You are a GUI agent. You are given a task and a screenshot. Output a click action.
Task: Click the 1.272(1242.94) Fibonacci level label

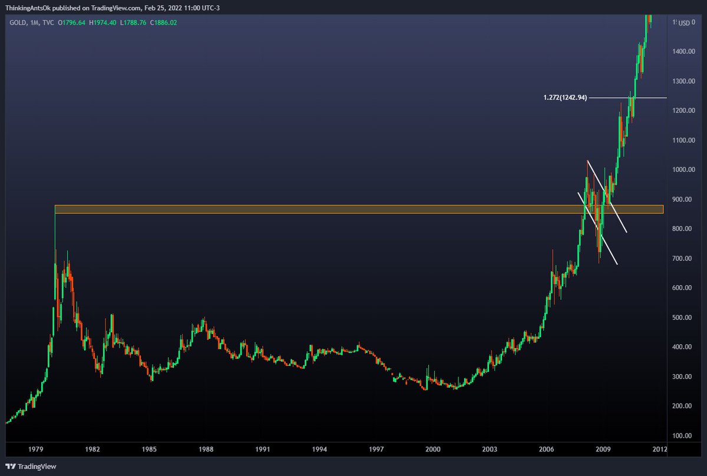pyautogui.click(x=565, y=97)
